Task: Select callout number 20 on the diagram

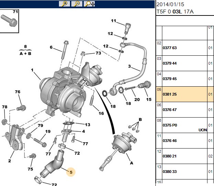Action: point(137,100)
